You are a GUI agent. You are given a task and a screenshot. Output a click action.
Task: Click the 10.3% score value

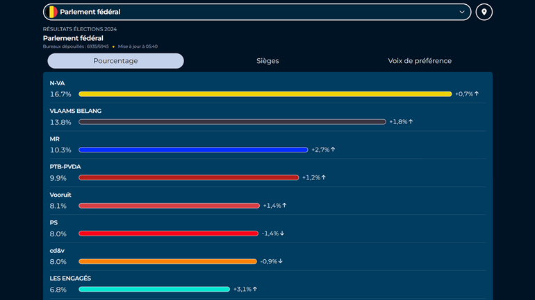pyautogui.click(x=60, y=150)
